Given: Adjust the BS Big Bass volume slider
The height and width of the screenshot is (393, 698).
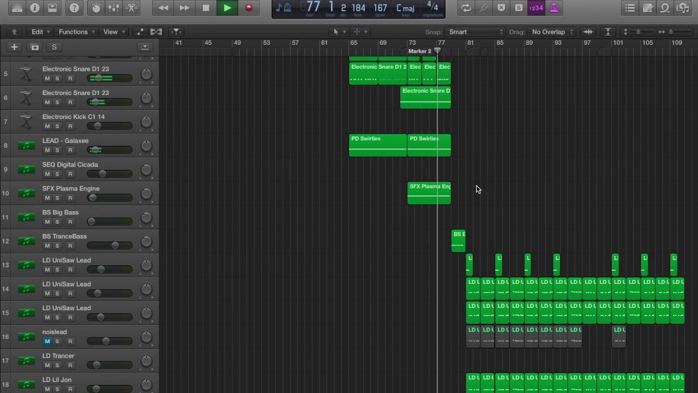Looking at the screenshot, I should pos(109,222).
